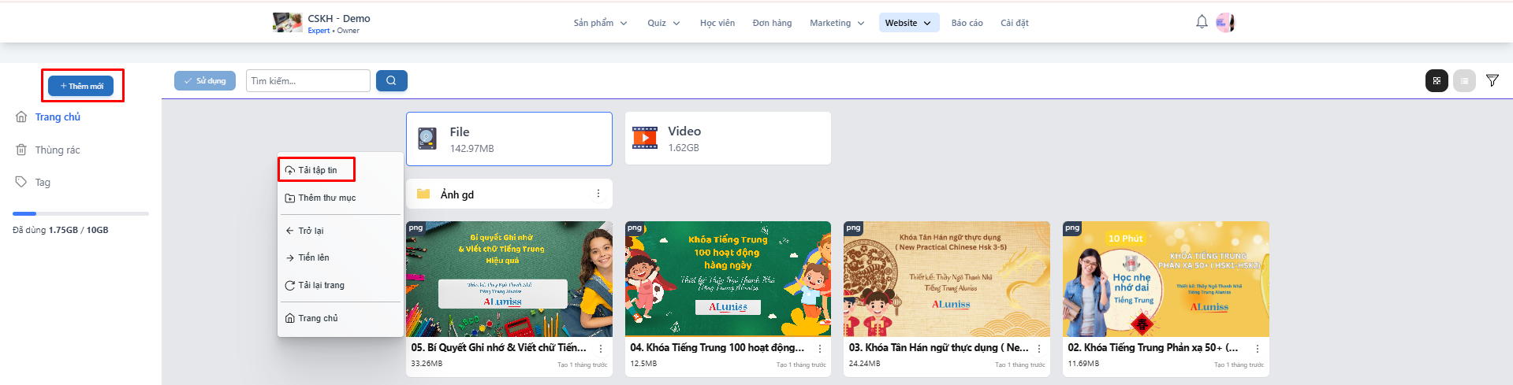Screen dimensions: 1513x385
Task: Expand the Quiz dropdown menu
Action: pyautogui.click(x=664, y=23)
